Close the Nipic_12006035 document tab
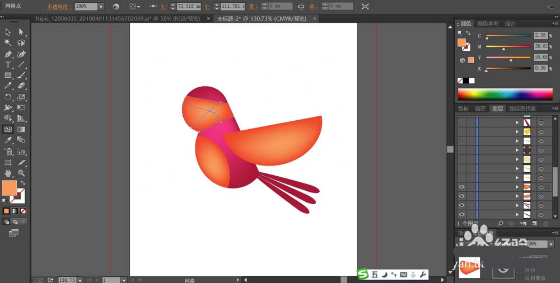Viewport: 560px width, 283px height. (208, 18)
